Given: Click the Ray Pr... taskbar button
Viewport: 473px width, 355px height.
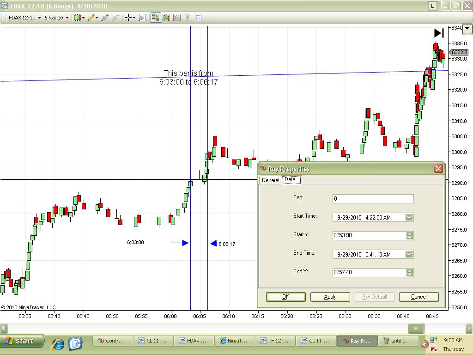Looking at the screenshot, I should pyautogui.click(x=357, y=341).
